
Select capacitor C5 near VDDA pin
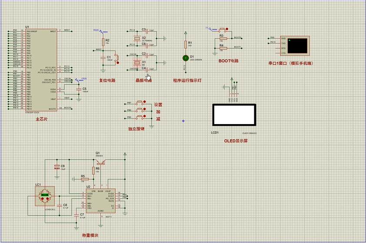tap(78, 89)
